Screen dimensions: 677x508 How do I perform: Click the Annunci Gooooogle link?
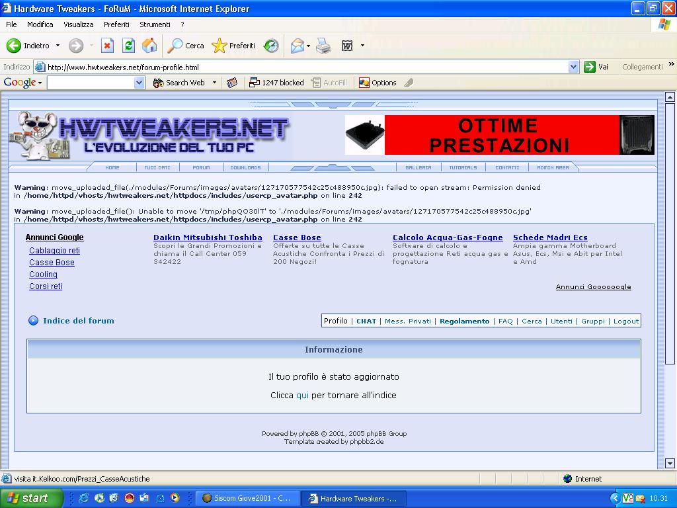[593, 287]
